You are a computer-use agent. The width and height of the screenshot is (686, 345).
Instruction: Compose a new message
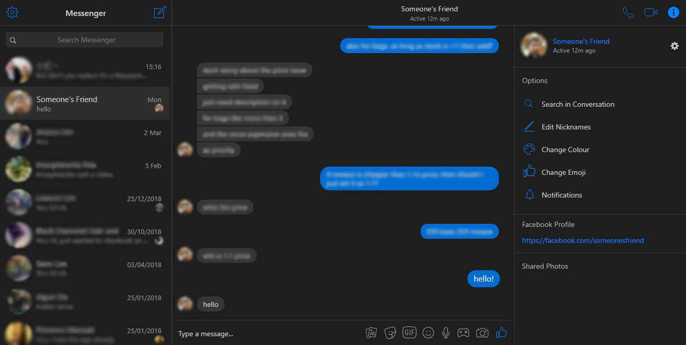(x=160, y=13)
